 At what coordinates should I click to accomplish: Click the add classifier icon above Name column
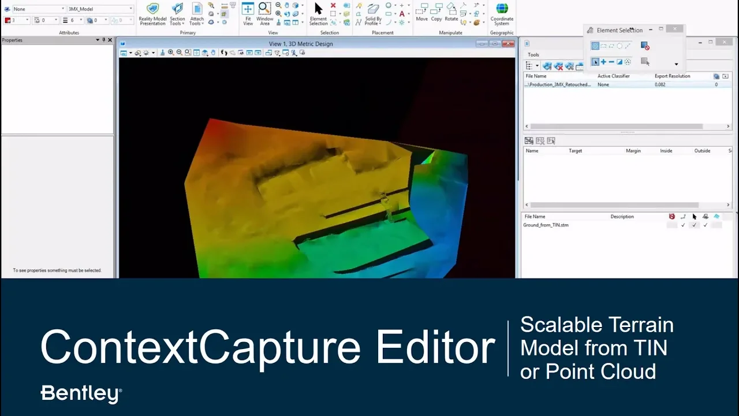click(528, 141)
